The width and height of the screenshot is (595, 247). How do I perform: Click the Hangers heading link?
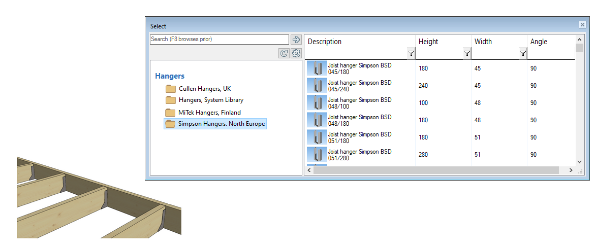pos(170,76)
